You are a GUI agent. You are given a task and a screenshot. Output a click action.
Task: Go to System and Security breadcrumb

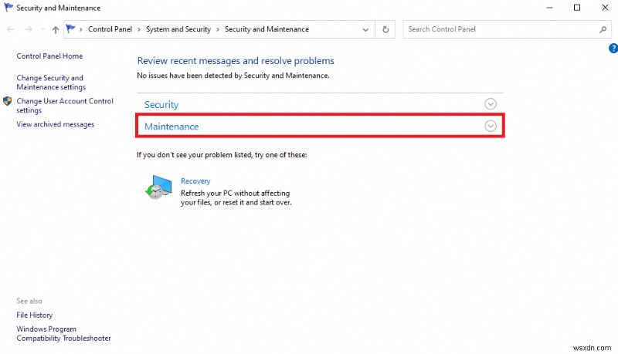click(x=178, y=29)
